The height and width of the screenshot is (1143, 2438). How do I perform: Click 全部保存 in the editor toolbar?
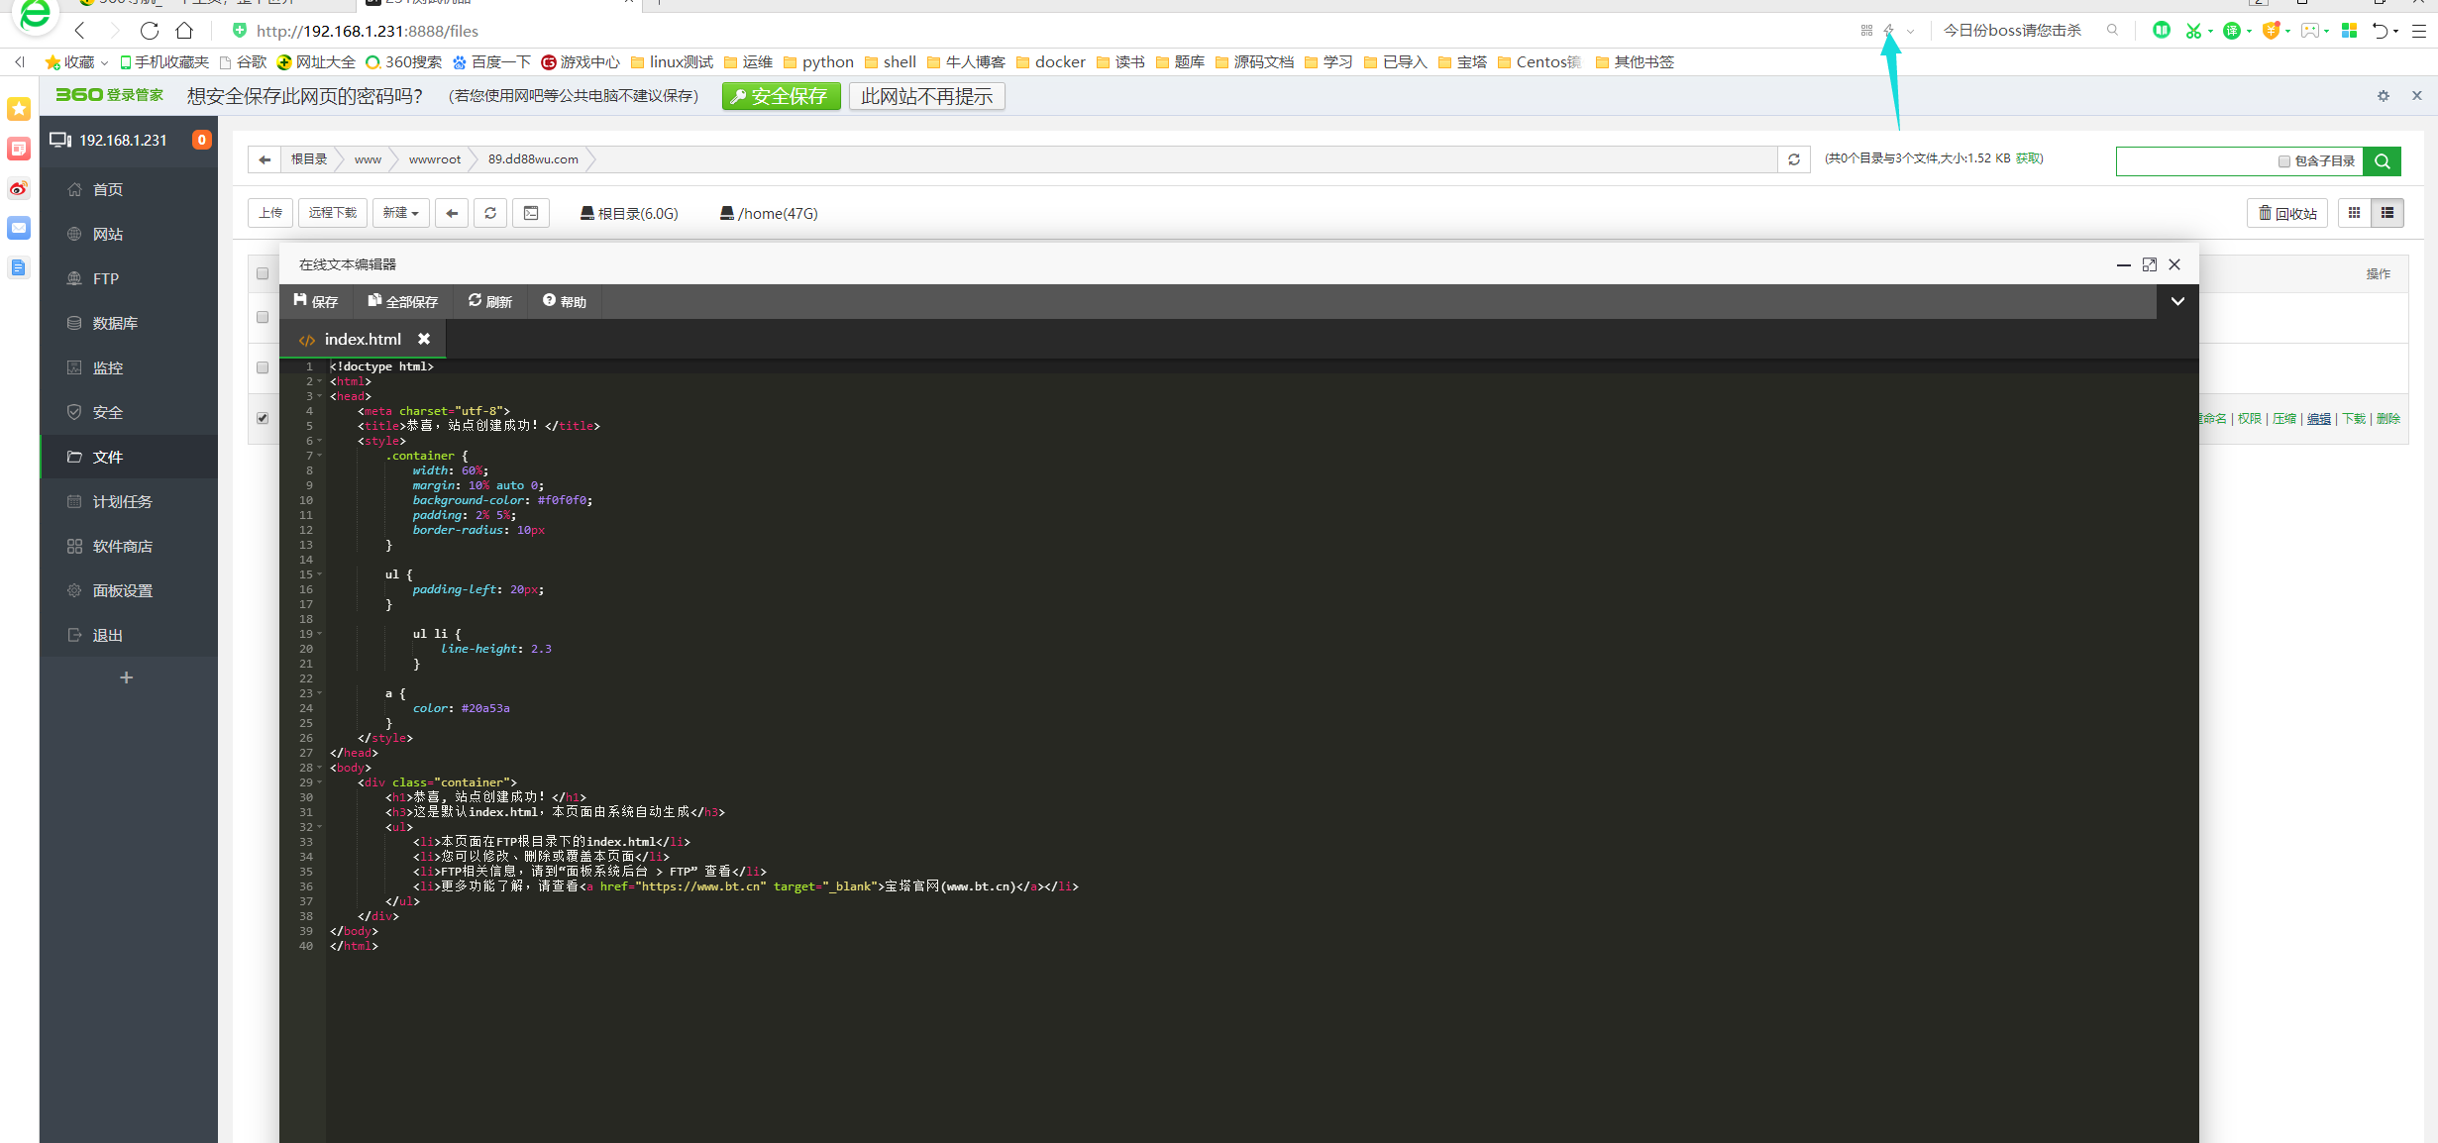pos(402,302)
